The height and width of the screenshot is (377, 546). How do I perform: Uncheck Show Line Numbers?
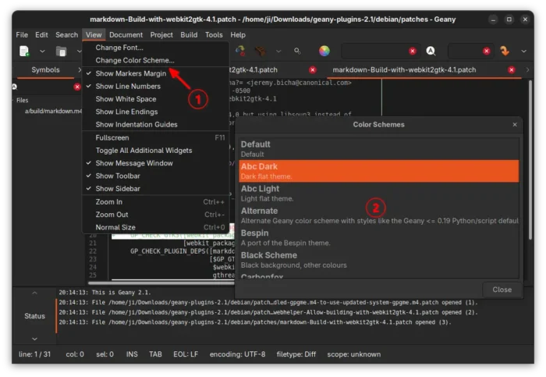[128, 86]
